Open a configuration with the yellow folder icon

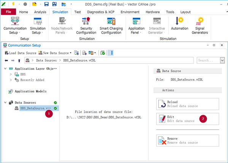[35, 4]
